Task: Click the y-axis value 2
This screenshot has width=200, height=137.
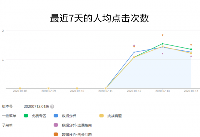Action: pos(3,31)
